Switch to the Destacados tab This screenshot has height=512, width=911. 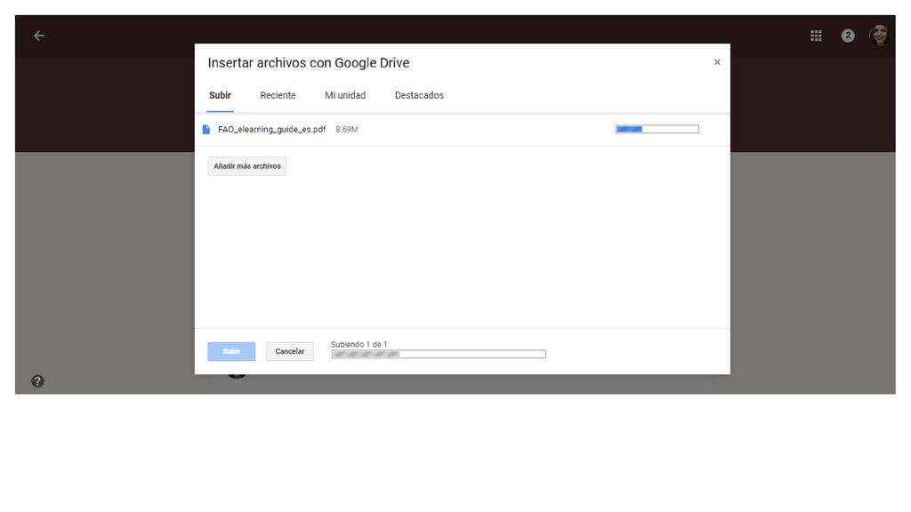419,95
